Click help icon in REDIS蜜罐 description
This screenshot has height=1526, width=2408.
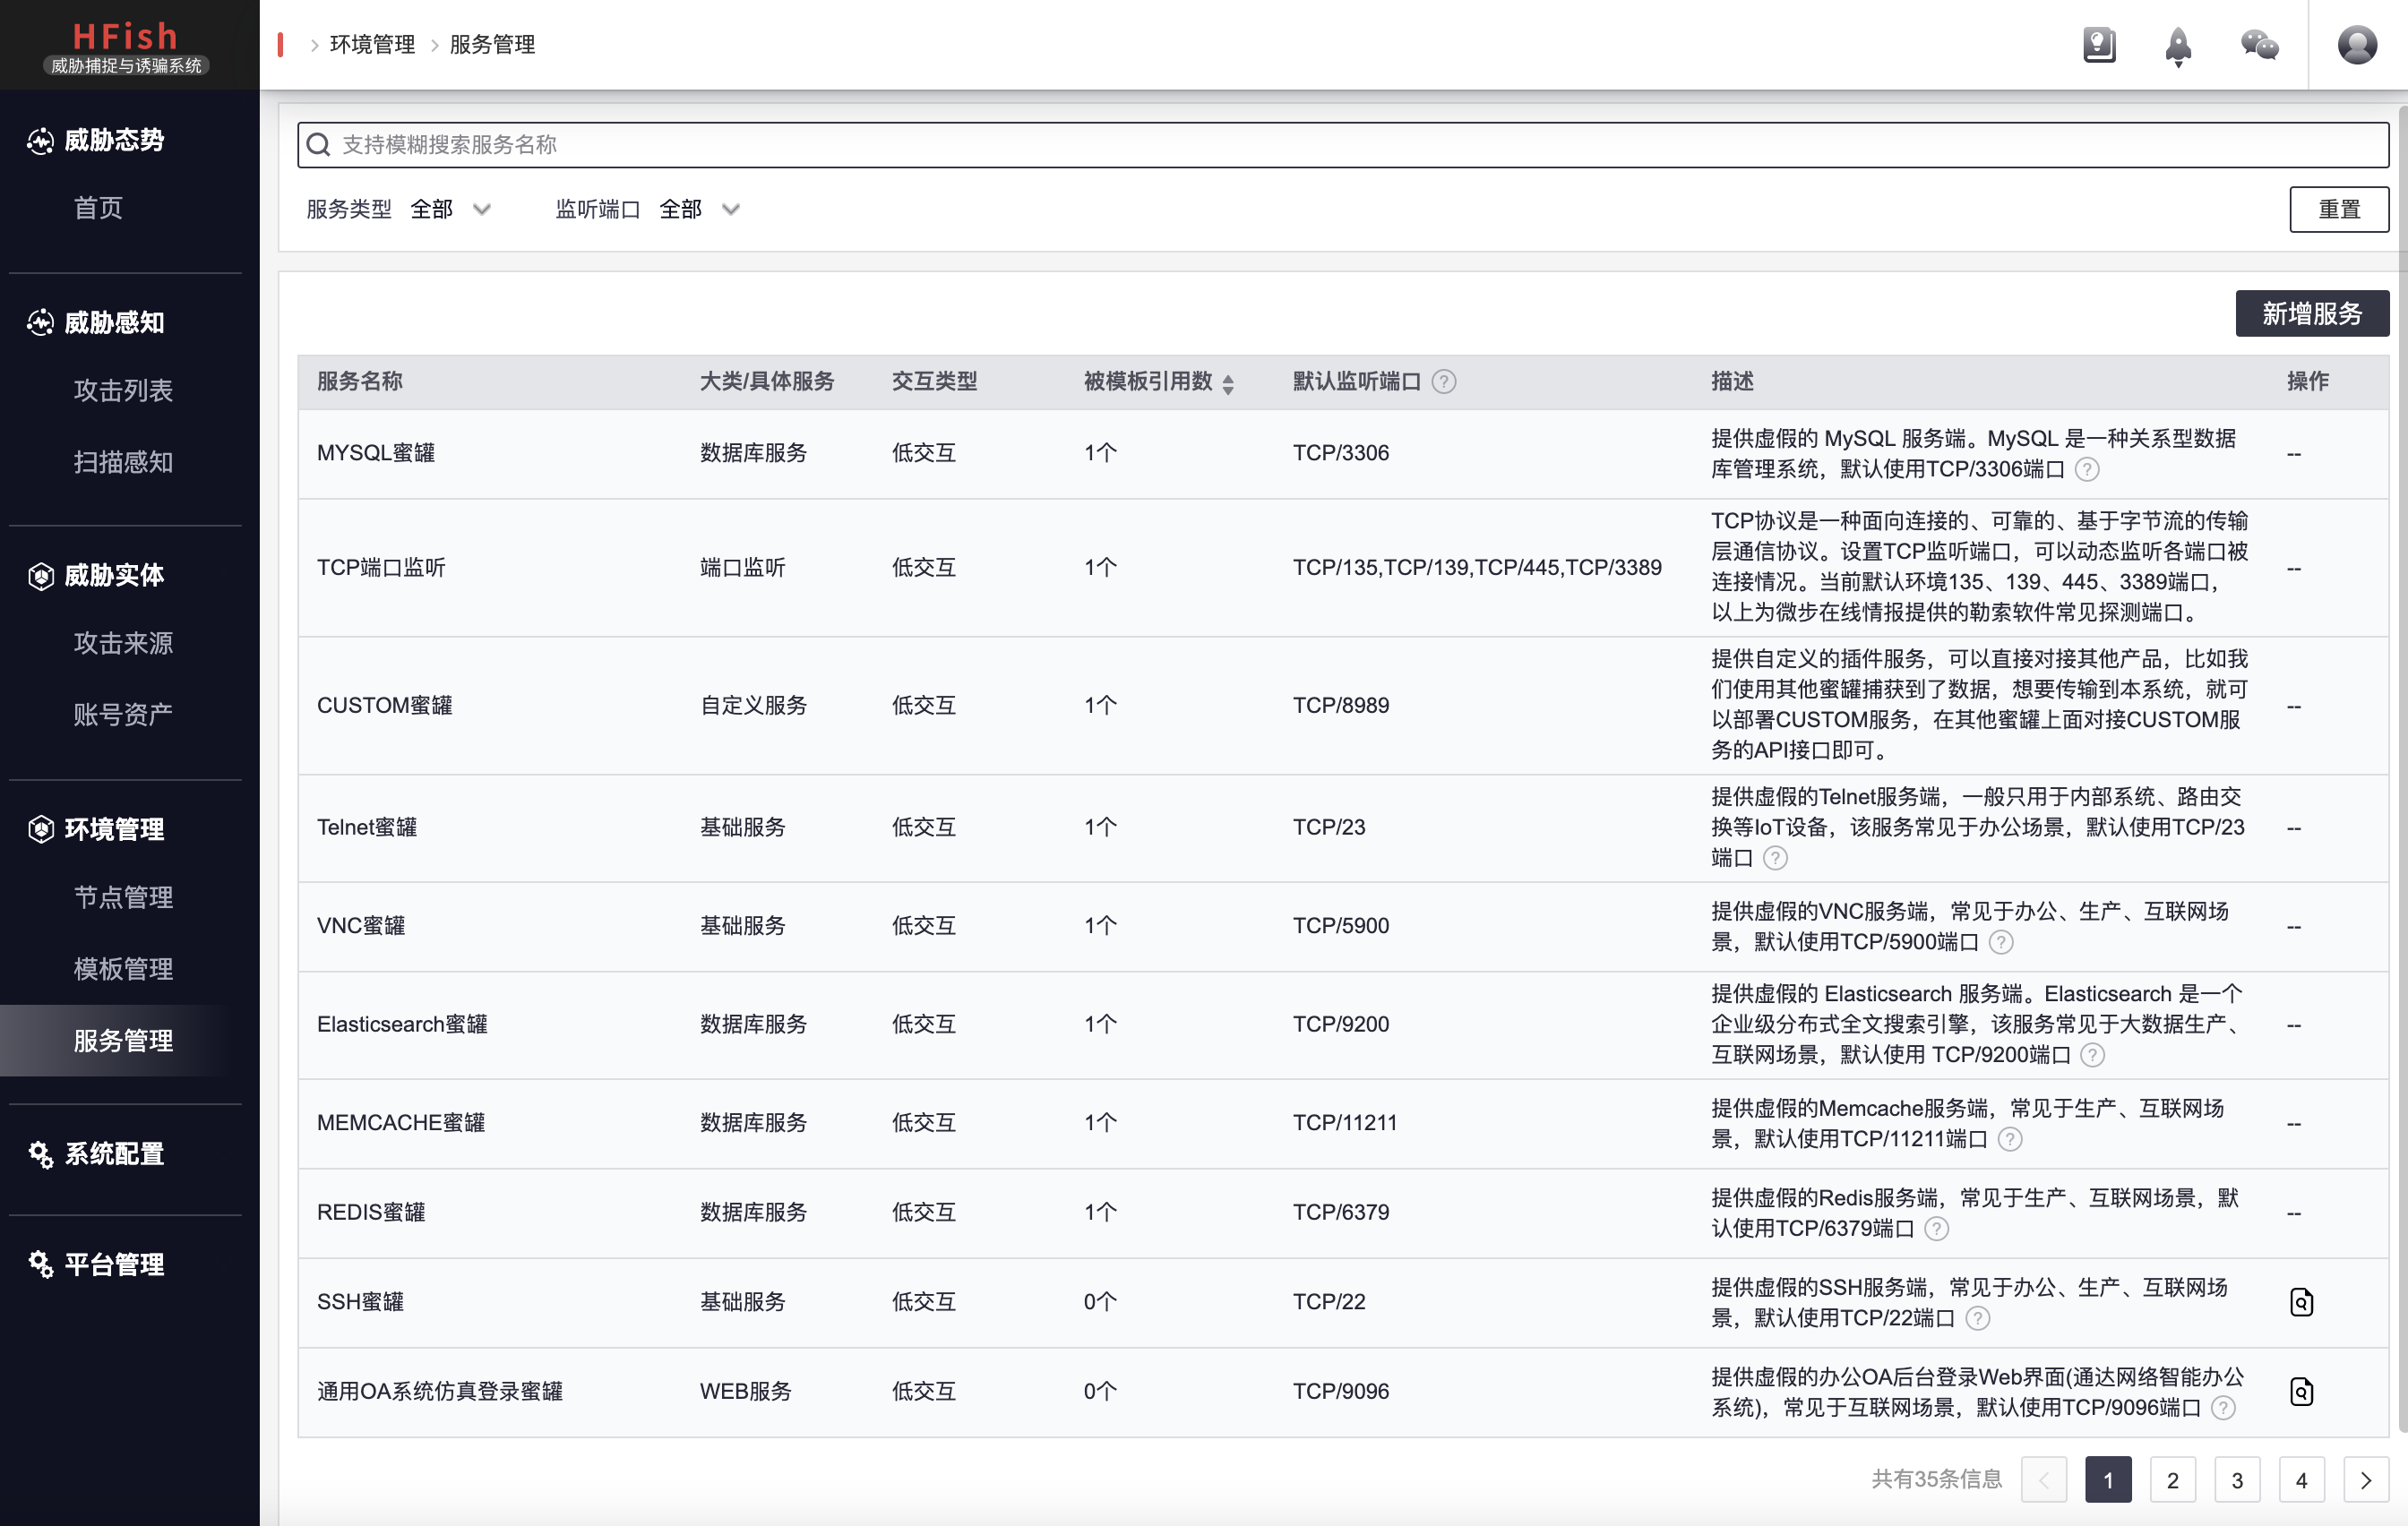(1936, 1228)
